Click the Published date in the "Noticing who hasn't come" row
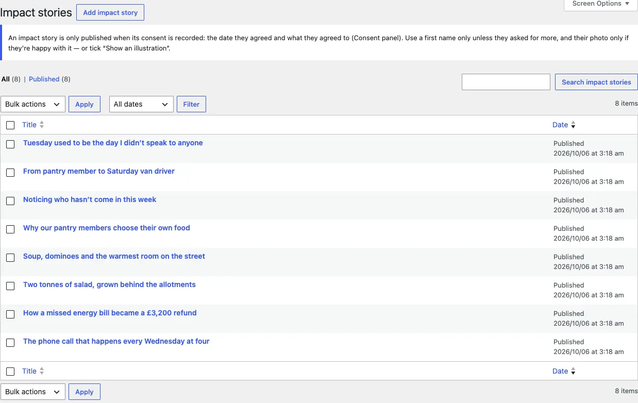This screenshot has height=403, width=638. (x=589, y=205)
